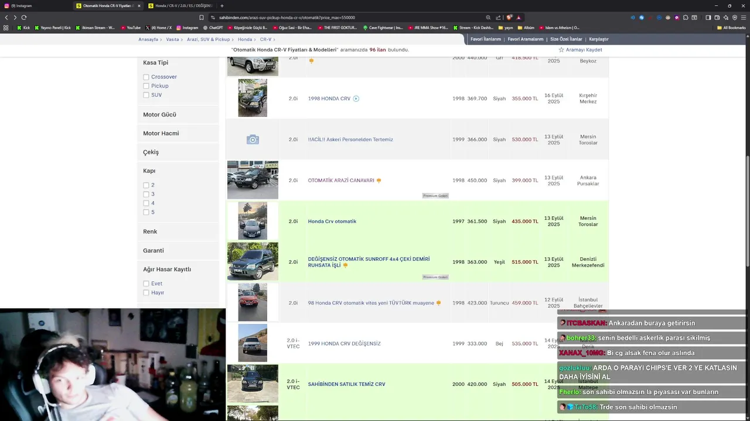Open Favori Aramalarım menu item
Viewport: 750px width, 421px height.
[x=526, y=39]
